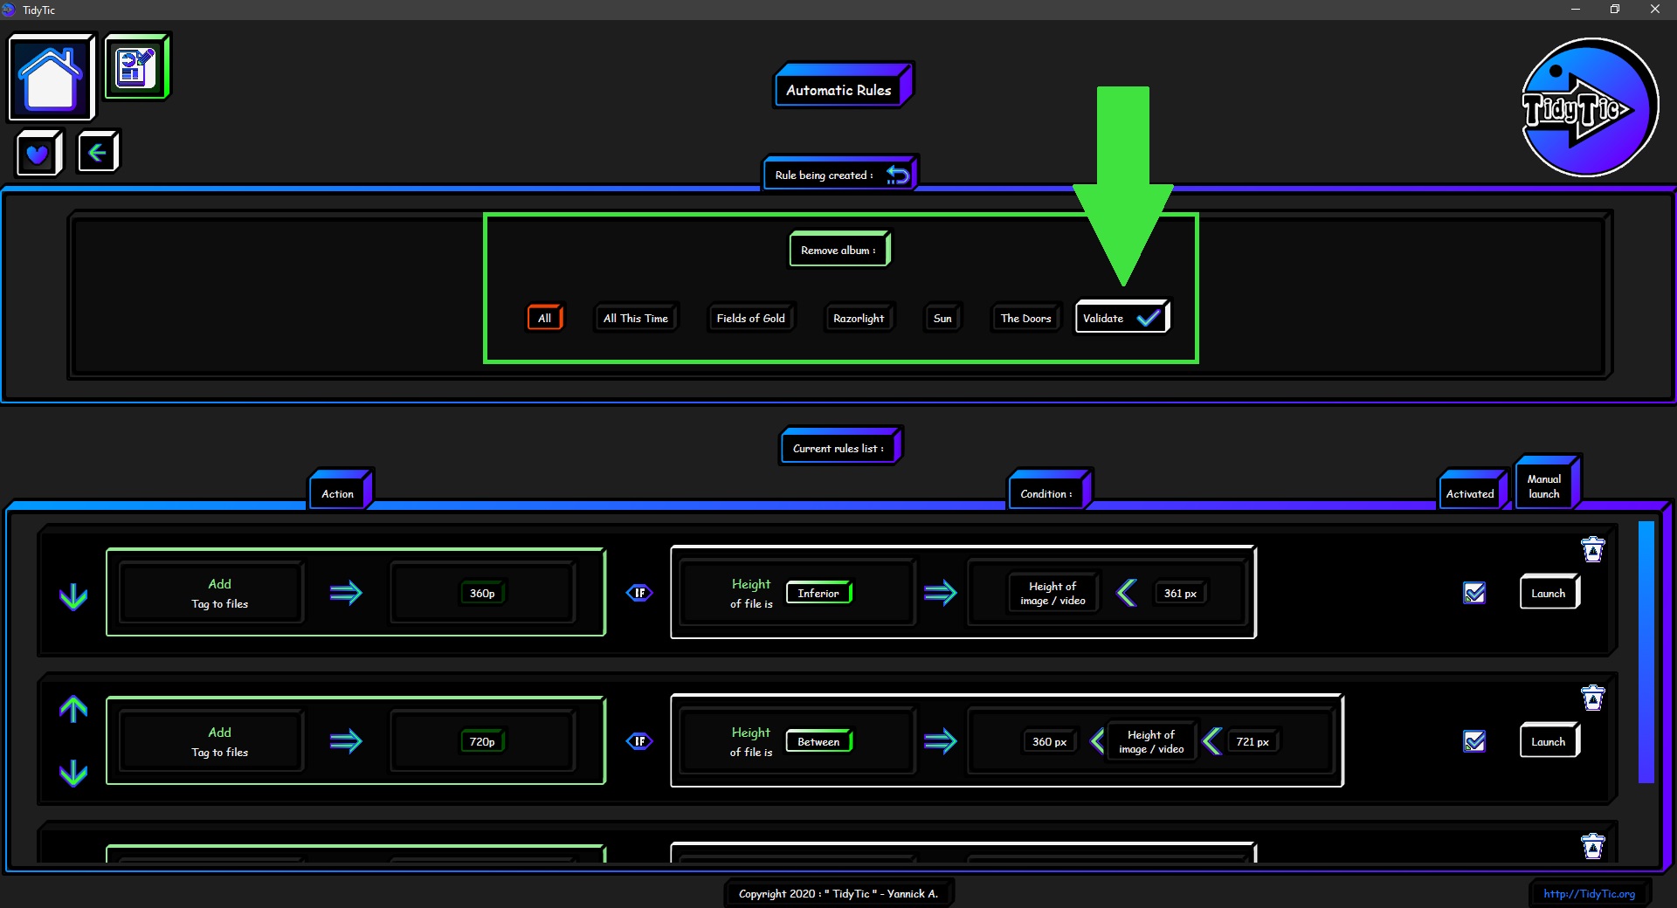Go back with the left arrow icon
The height and width of the screenshot is (908, 1677).
97,153
